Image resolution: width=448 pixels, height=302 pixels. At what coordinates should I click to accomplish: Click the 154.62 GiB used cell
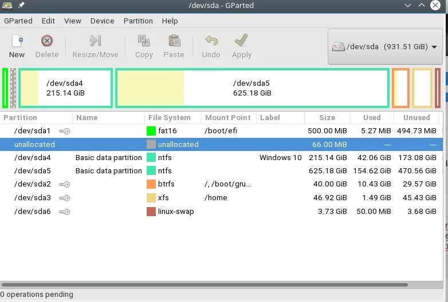click(372, 170)
